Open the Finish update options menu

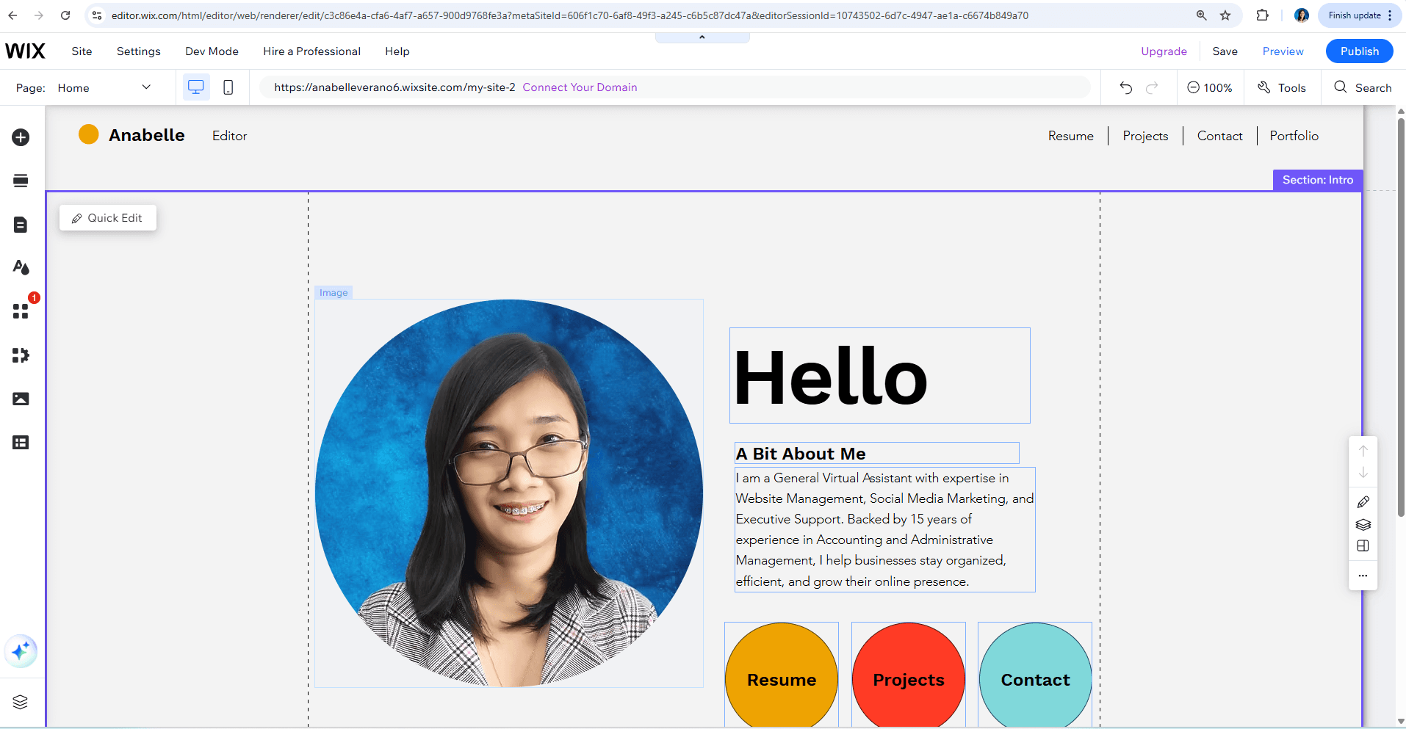[1391, 15]
